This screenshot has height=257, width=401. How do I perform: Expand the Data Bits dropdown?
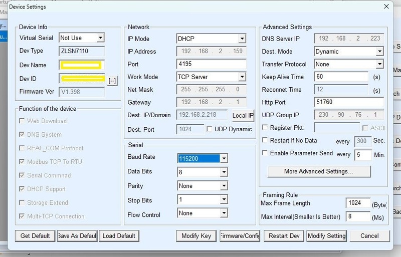click(224, 172)
